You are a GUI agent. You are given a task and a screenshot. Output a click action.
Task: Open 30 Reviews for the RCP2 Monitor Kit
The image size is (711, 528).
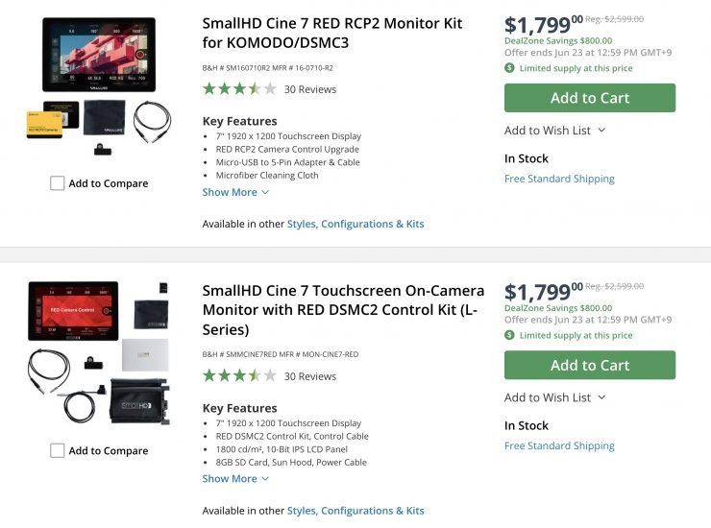pyautogui.click(x=310, y=89)
